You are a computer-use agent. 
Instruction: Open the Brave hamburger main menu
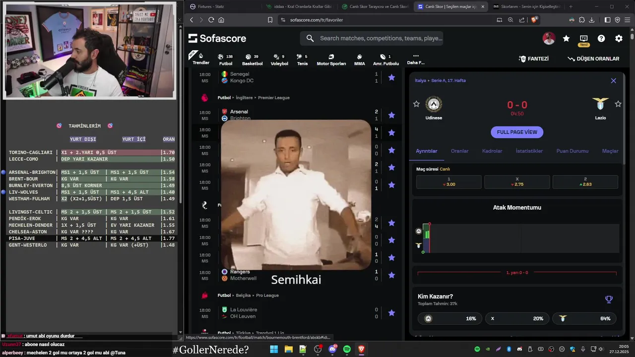[628, 20]
